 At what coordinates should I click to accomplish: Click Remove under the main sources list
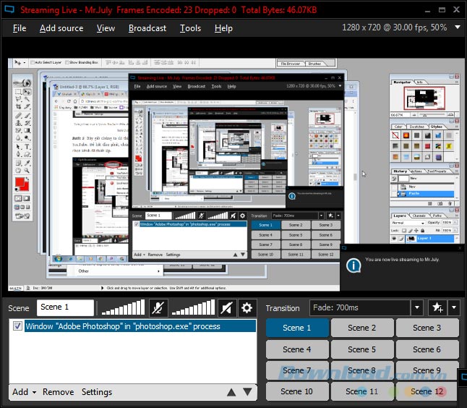click(x=58, y=392)
